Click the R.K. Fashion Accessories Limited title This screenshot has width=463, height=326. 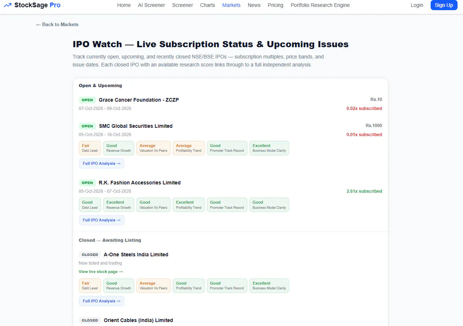tap(140, 183)
